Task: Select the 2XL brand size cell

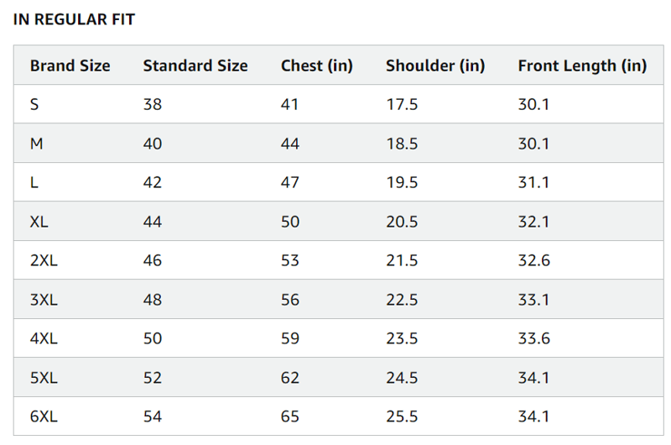Action: 44,260
